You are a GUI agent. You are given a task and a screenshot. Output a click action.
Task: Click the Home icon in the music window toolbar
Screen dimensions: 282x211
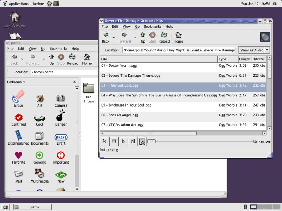pos(178,37)
